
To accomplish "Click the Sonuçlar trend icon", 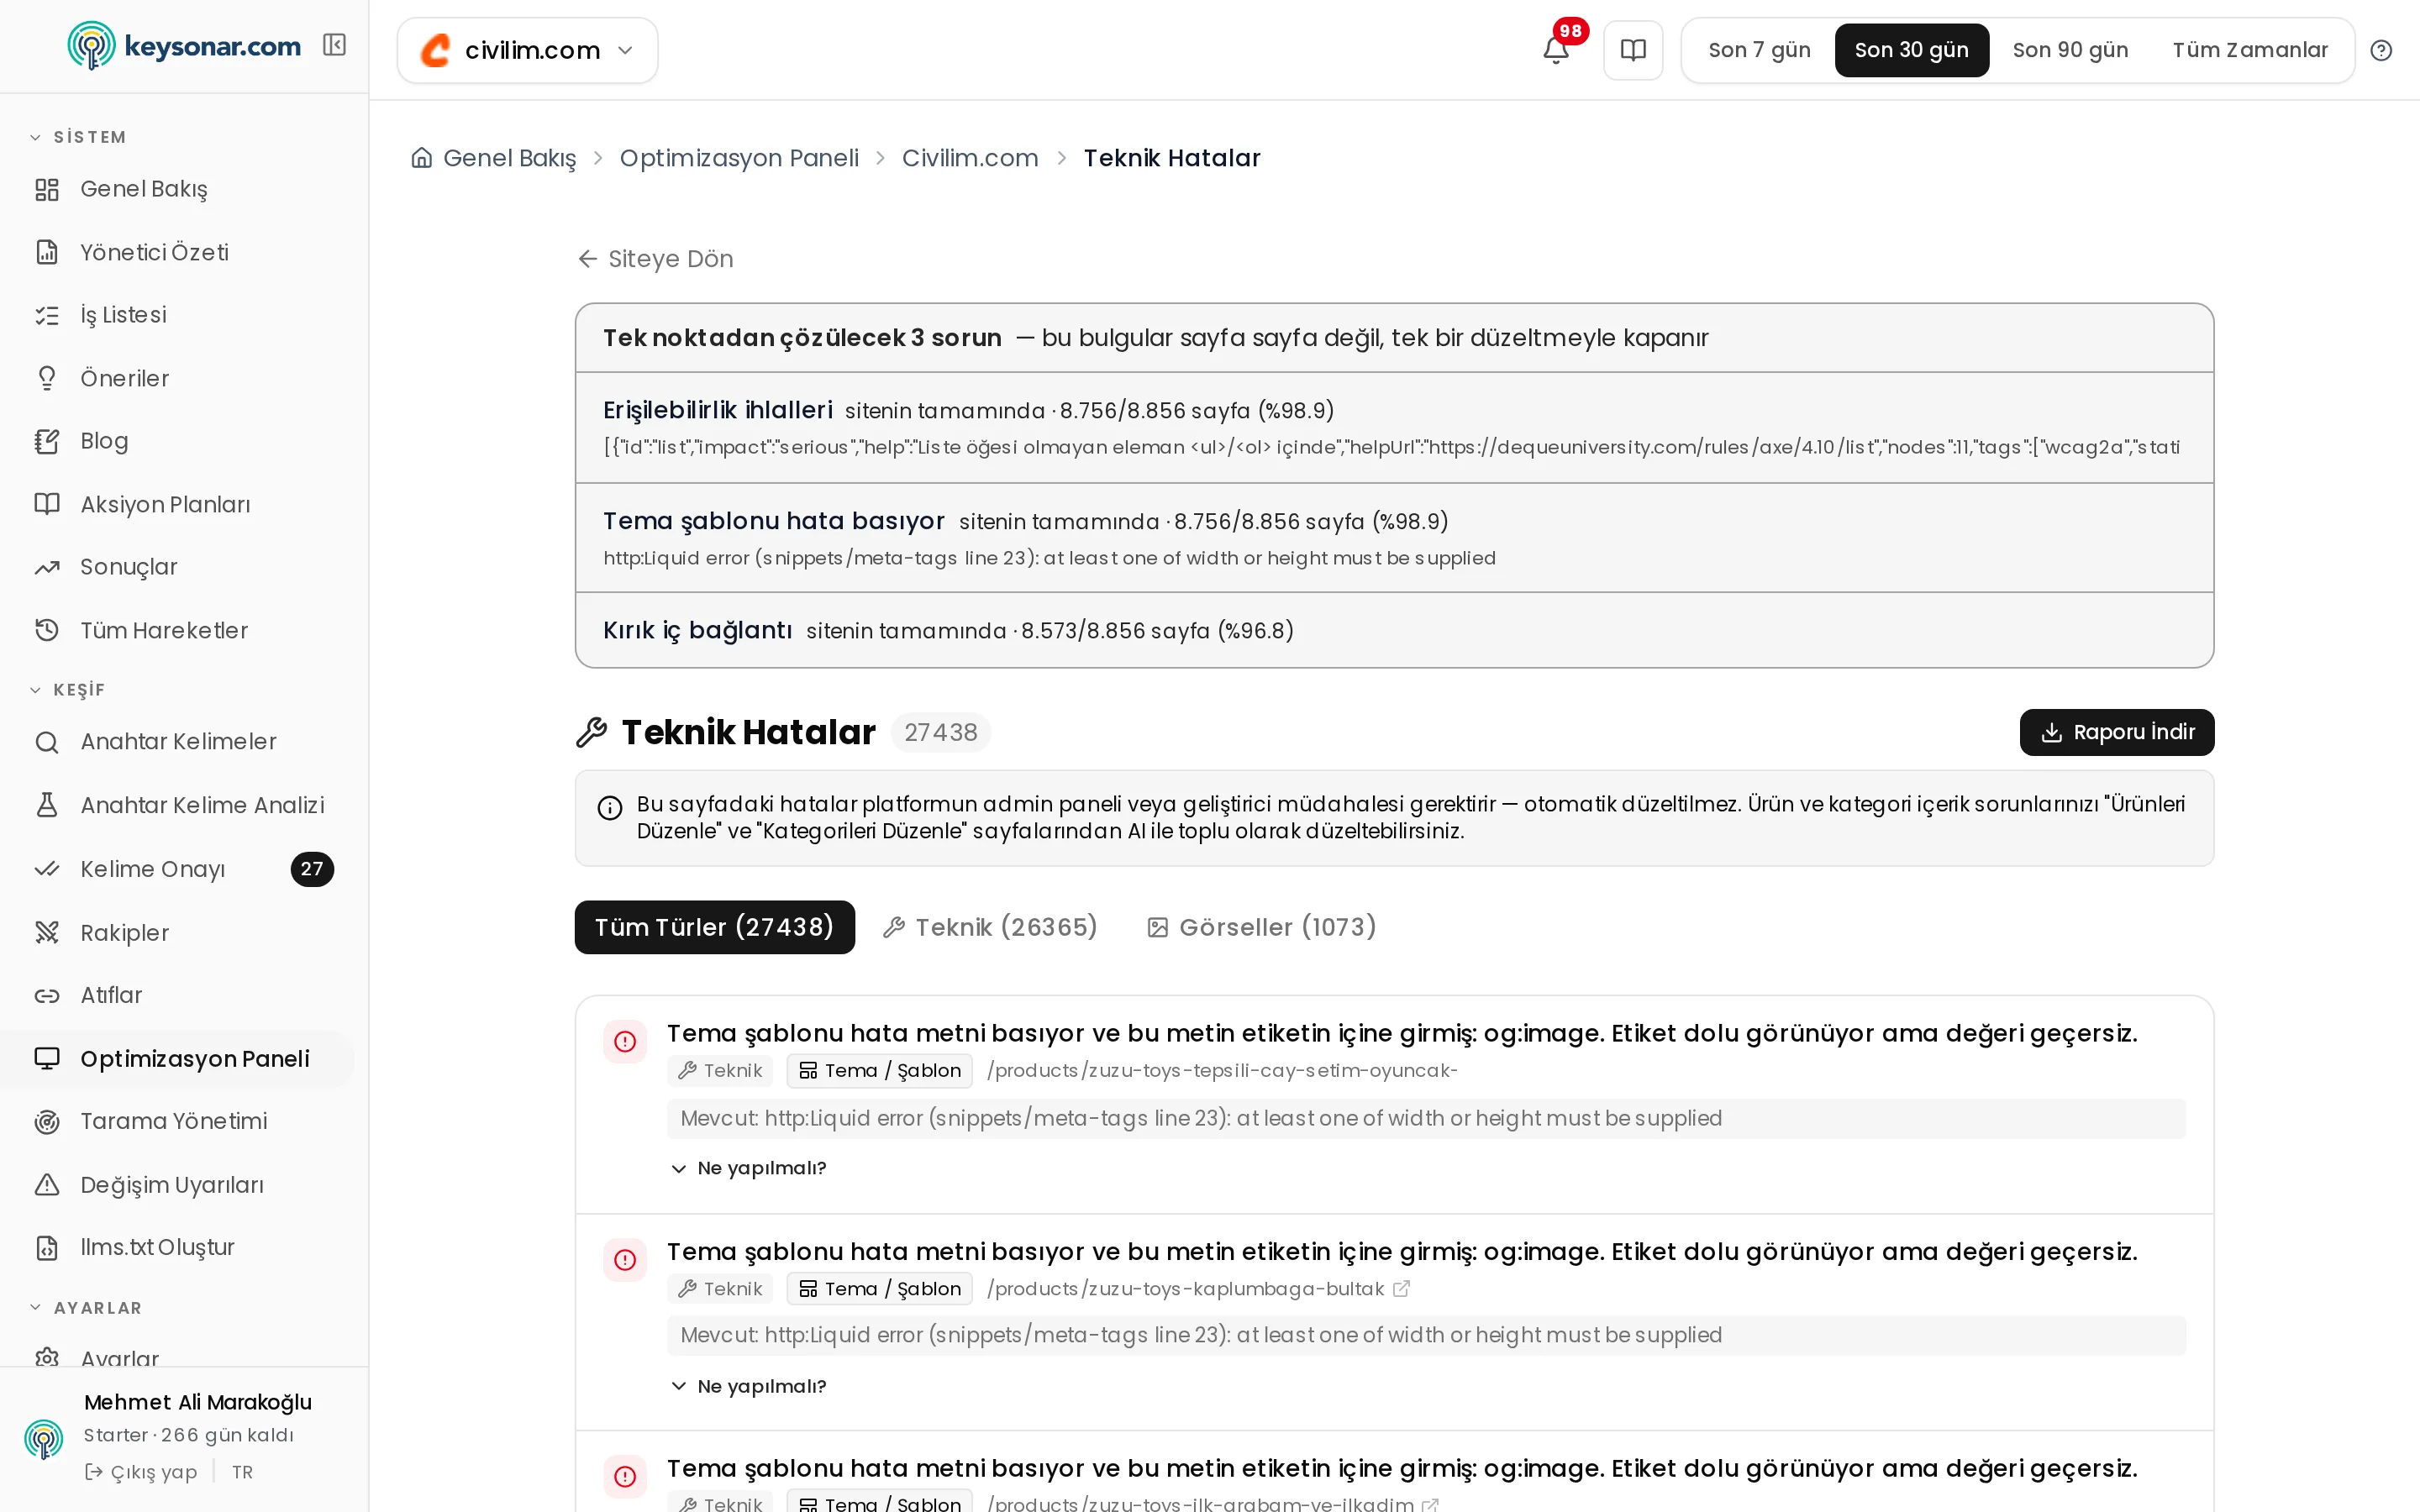I will tap(47, 567).
